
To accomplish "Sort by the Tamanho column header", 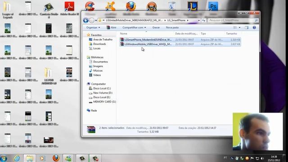I will point(233,34).
